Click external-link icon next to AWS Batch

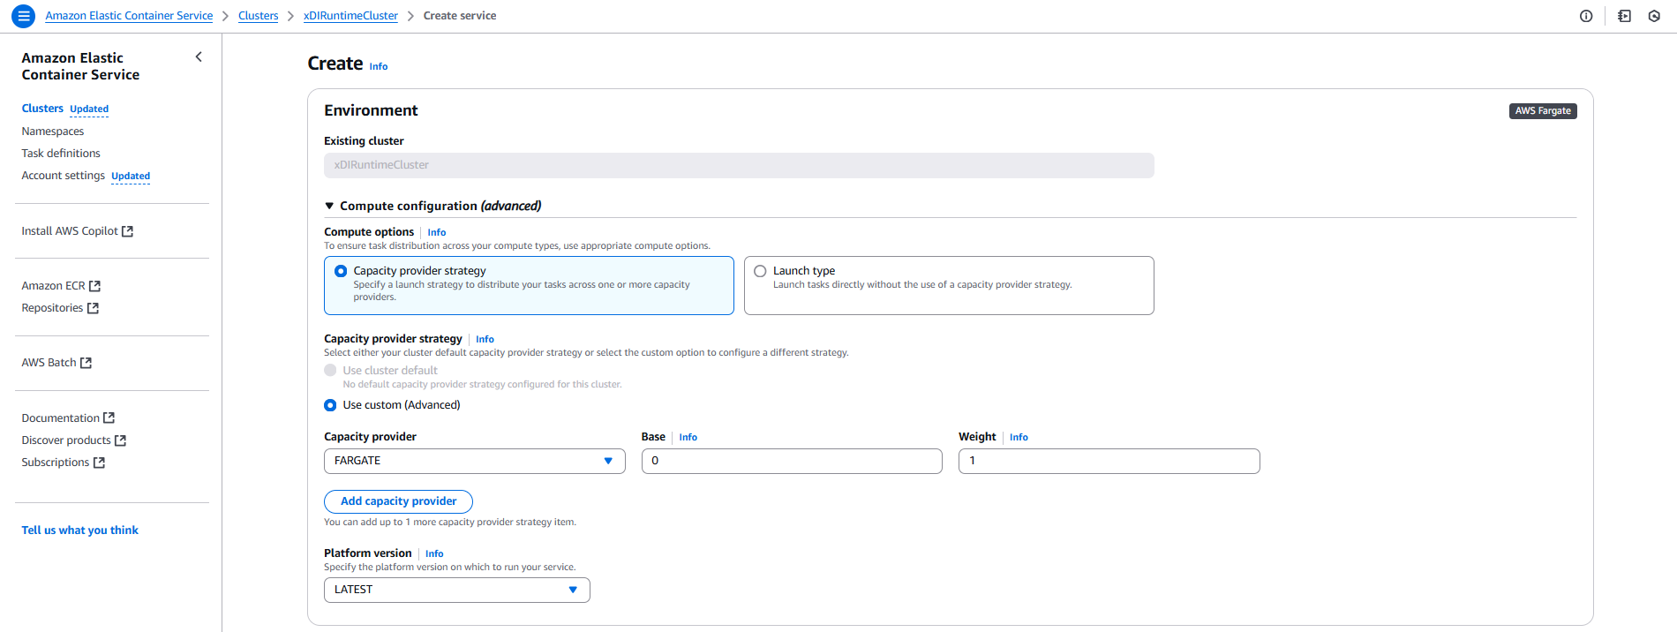click(86, 363)
